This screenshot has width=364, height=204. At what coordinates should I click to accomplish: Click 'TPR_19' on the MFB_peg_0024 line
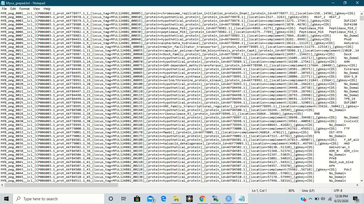pos(349,99)
